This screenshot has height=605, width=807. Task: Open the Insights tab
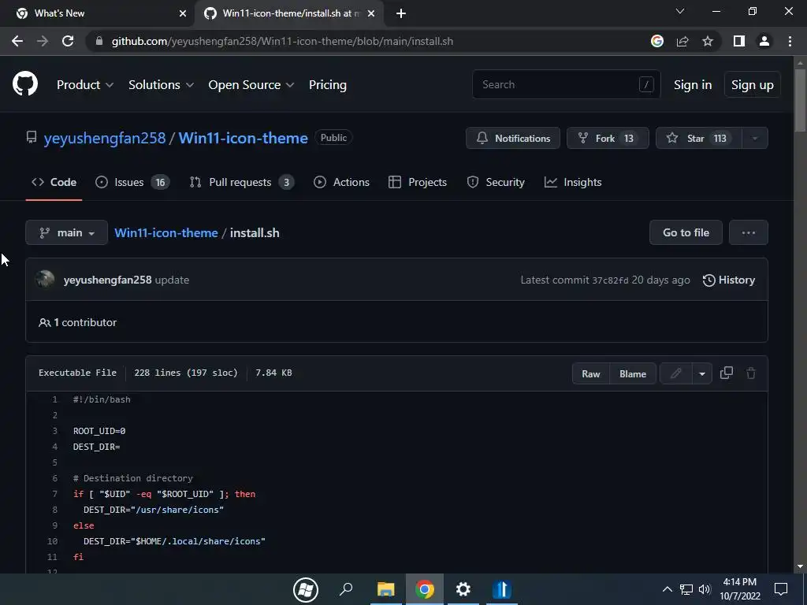point(573,182)
